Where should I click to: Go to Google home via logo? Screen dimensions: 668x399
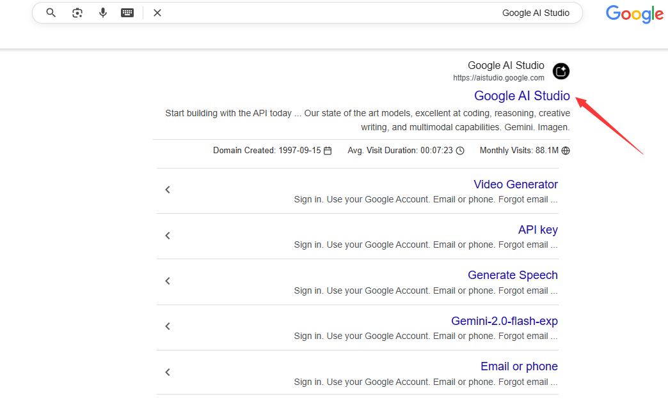[634, 14]
